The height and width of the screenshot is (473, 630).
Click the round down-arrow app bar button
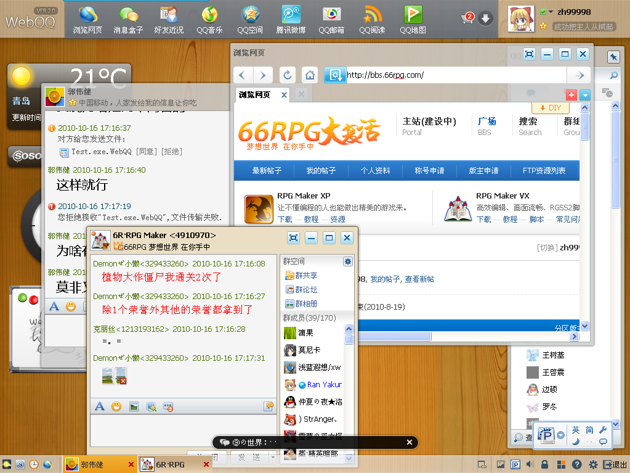tap(486, 19)
